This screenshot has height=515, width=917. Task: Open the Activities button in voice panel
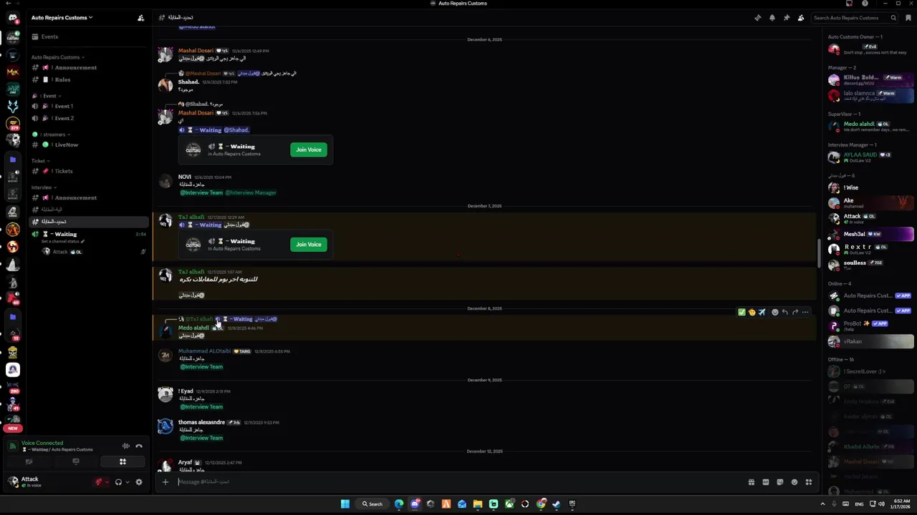click(123, 462)
